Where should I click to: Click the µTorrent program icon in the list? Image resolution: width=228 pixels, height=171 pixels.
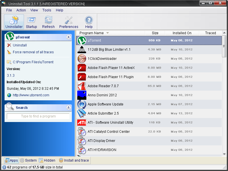pyautogui.click(x=81, y=40)
